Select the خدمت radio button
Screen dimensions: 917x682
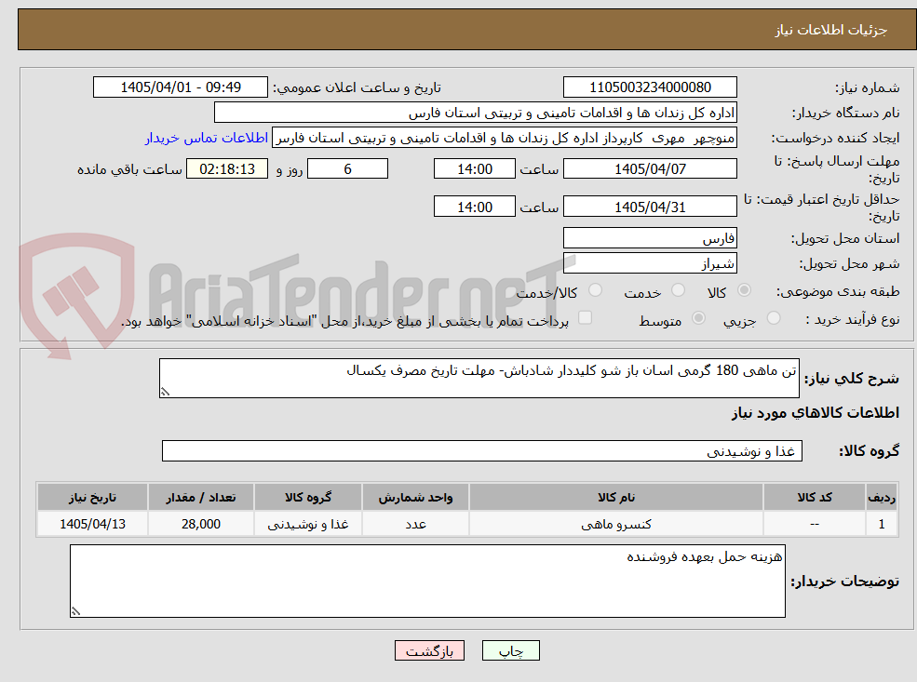[678, 290]
